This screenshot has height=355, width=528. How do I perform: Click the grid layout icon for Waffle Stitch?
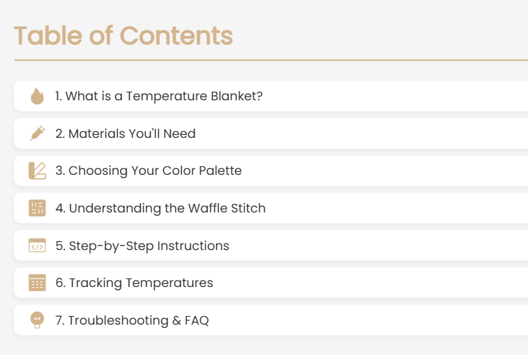click(37, 208)
